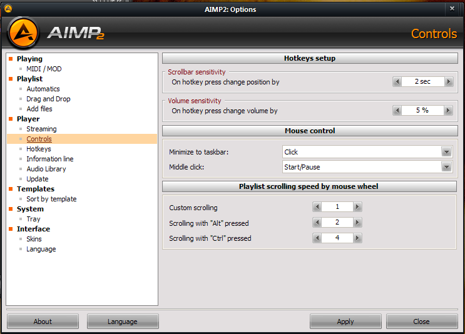465x334 pixels.
Task: Decrease scrollbar position change seconds with left arrow
Action: [x=397, y=81]
